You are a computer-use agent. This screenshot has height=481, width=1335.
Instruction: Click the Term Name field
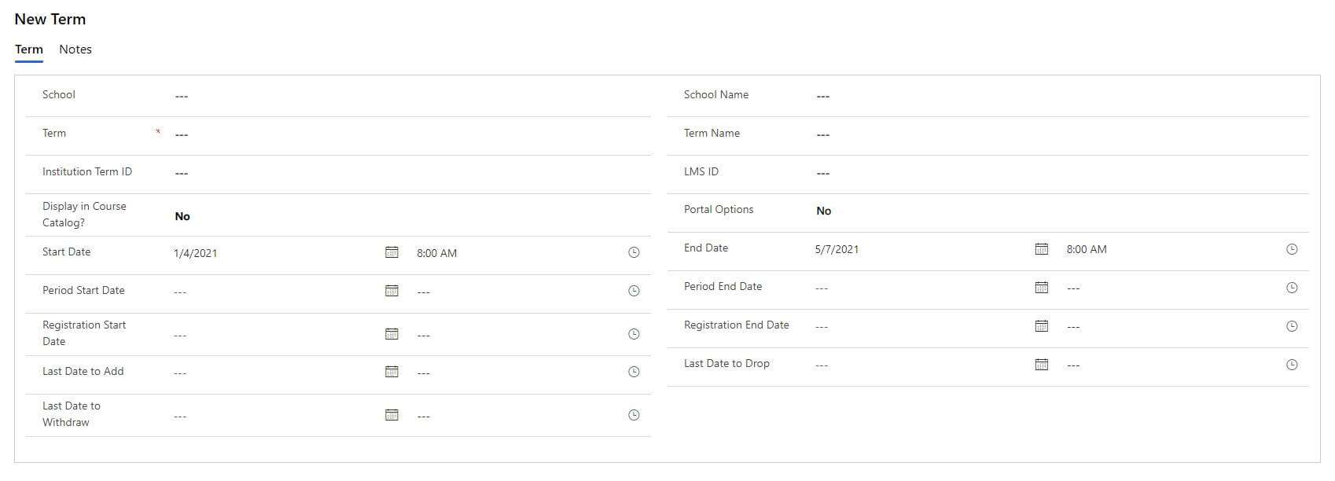point(1059,134)
